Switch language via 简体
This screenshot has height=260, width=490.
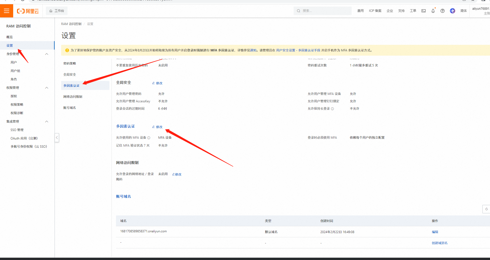click(463, 11)
